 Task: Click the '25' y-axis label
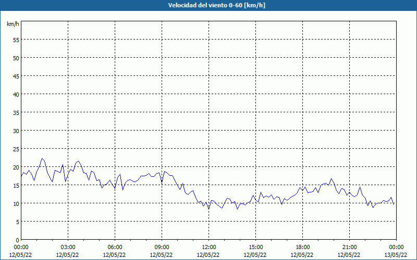pyautogui.click(x=16, y=149)
